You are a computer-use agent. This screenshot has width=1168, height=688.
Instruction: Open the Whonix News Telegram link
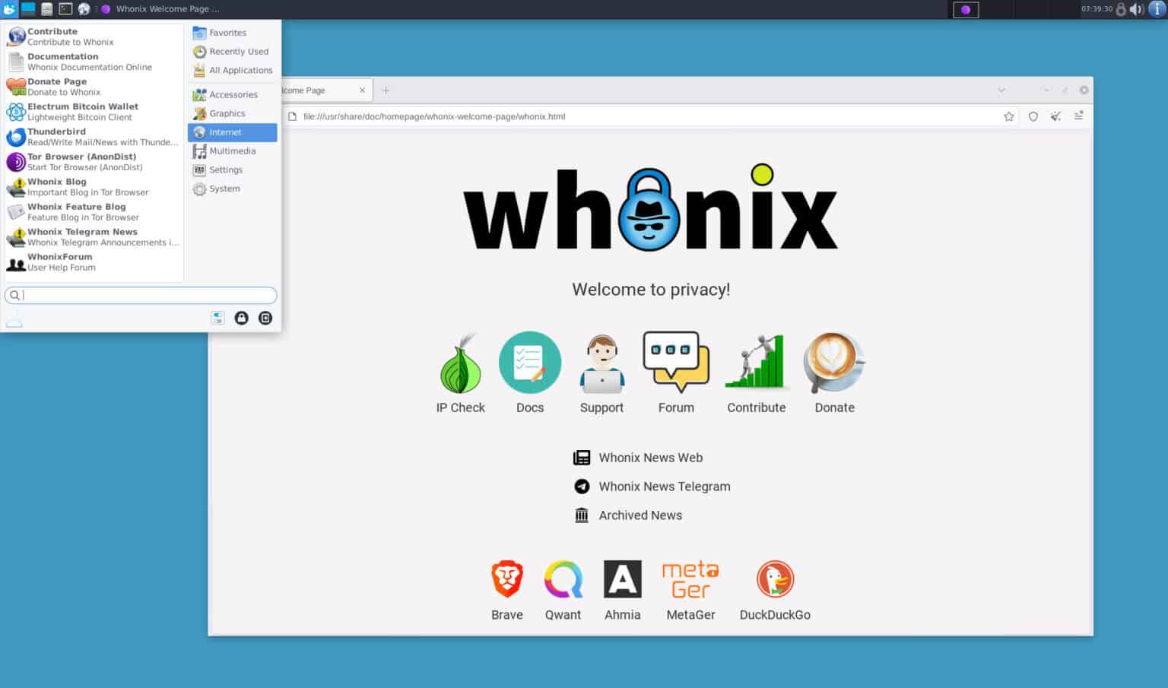pyautogui.click(x=664, y=486)
